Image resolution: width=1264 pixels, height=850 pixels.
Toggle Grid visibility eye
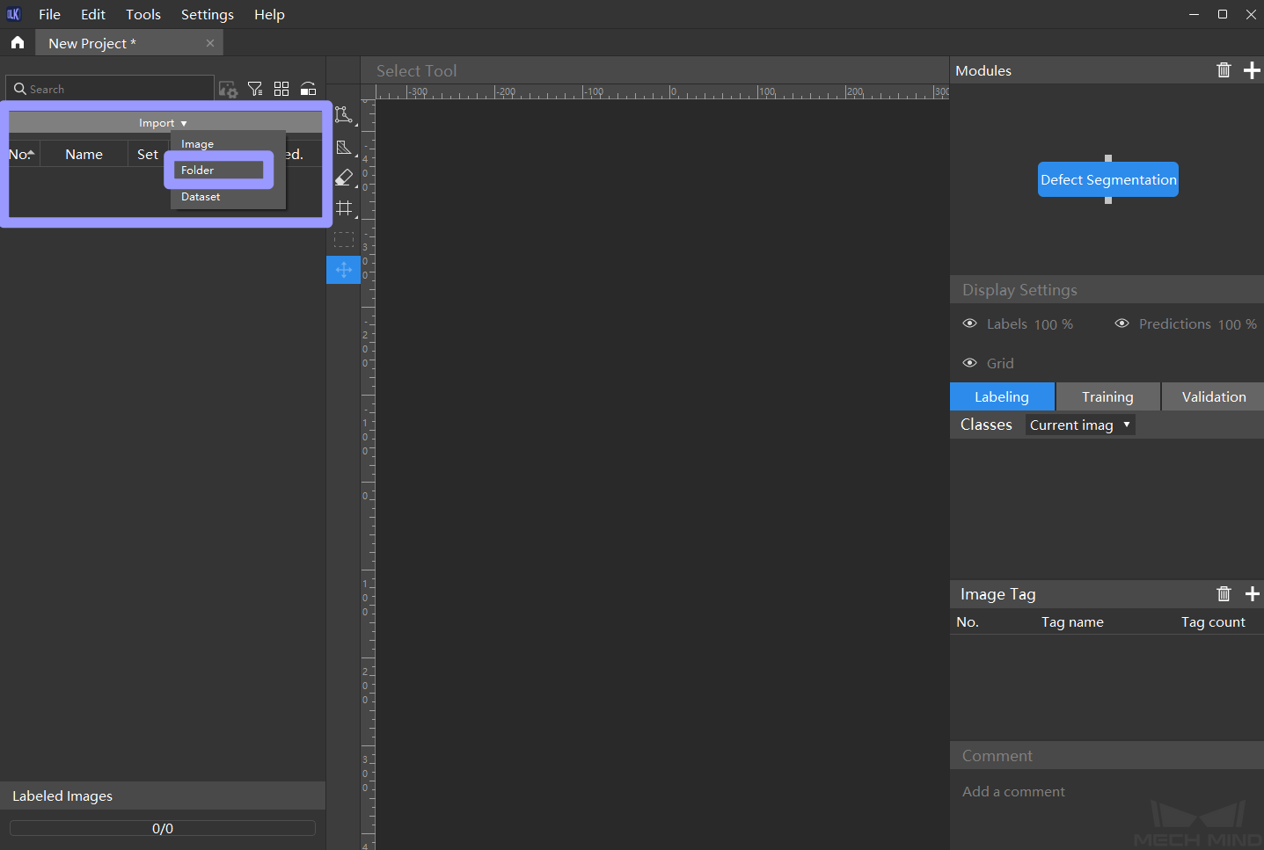coord(970,363)
